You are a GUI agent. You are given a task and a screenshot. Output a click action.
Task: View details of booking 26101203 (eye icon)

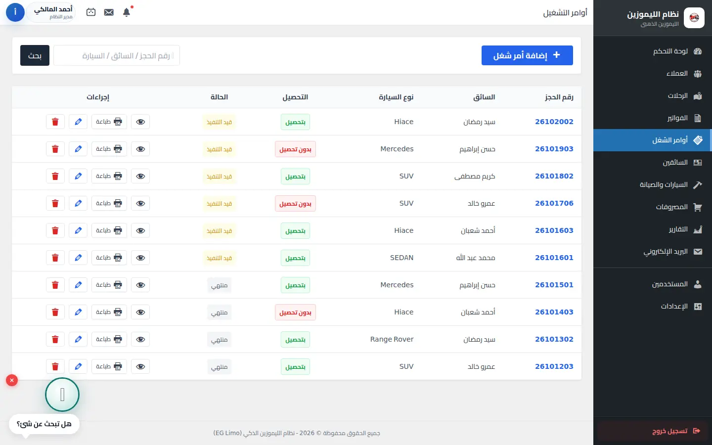coord(140,366)
